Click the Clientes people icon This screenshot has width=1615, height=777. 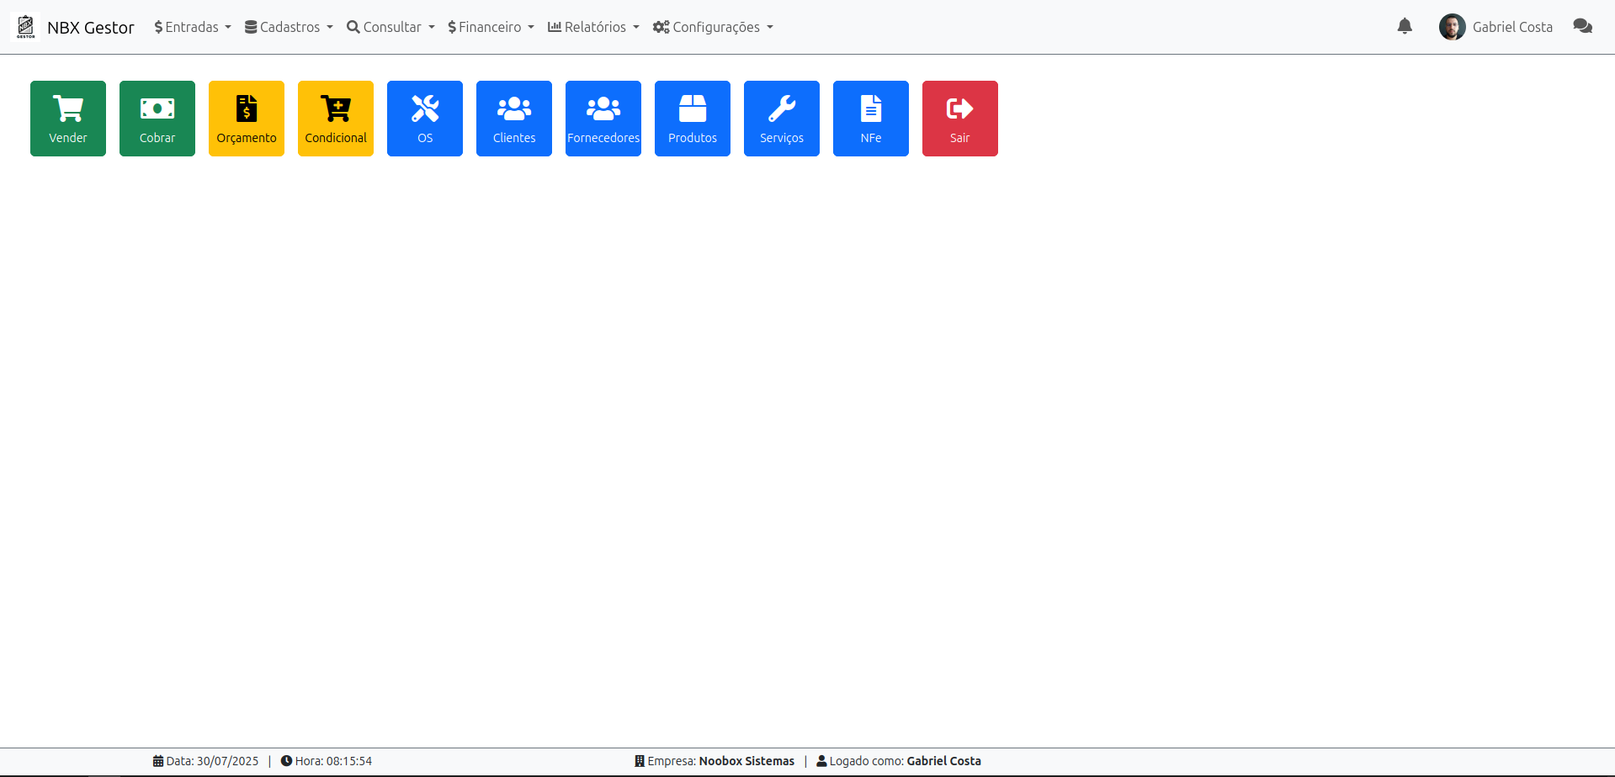coord(513,118)
